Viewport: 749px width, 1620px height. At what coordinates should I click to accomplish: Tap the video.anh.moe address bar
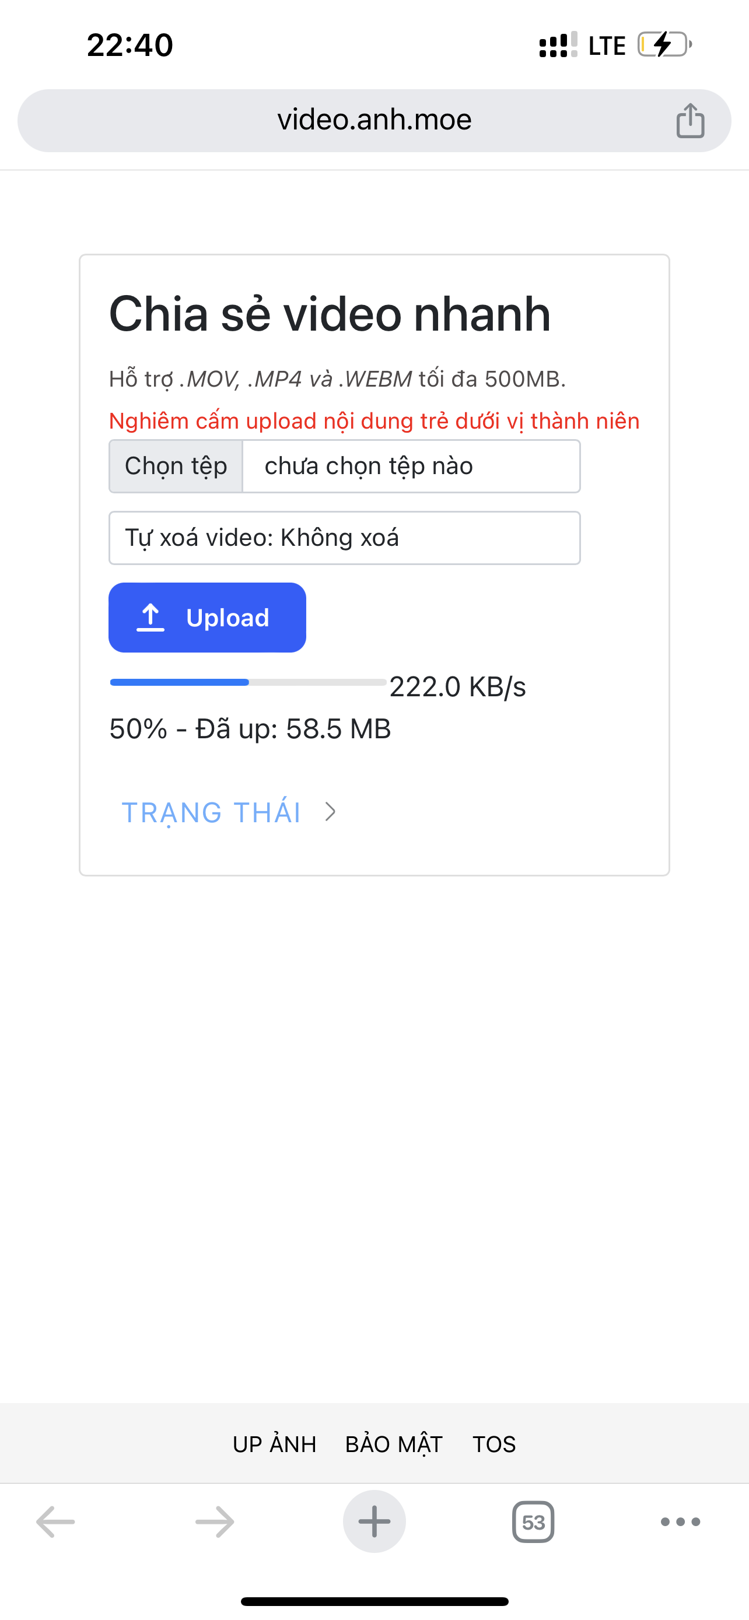(x=374, y=120)
